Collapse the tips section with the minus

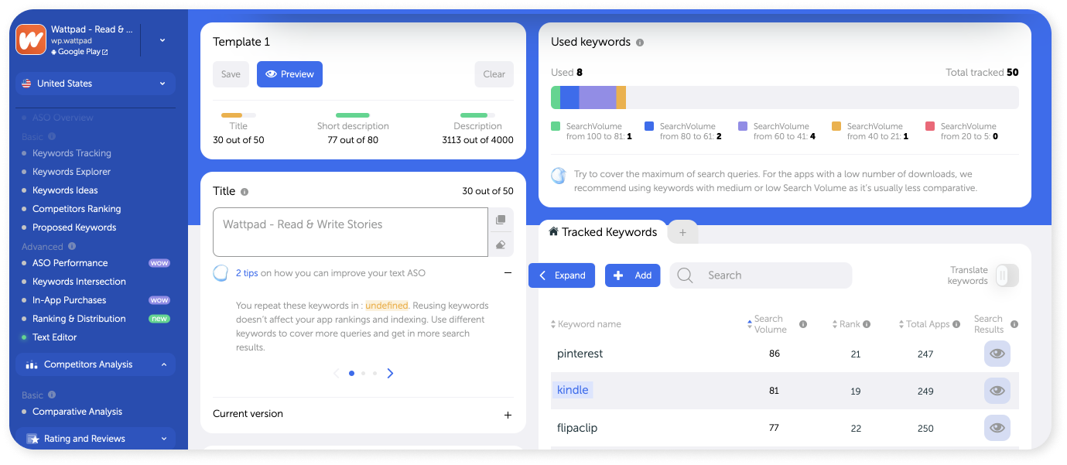pyautogui.click(x=508, y=273)
